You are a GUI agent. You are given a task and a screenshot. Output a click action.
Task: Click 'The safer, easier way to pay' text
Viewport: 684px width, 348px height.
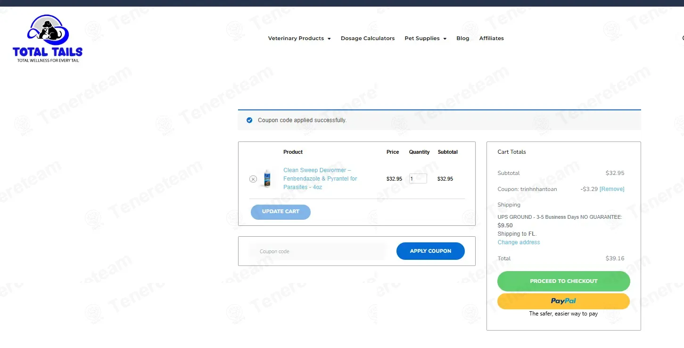click(x=564, y=314)
